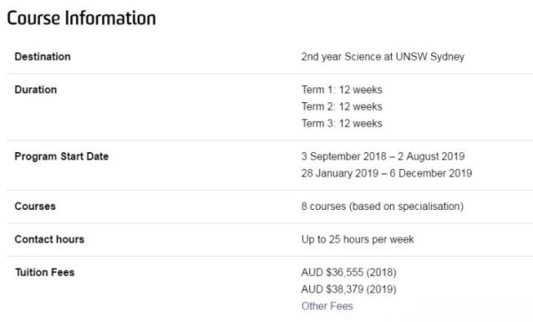Click the Term 2: 12 weeks entry

point(342,106)
